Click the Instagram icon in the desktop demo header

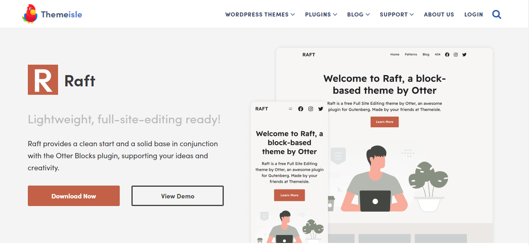click(456, 54)
